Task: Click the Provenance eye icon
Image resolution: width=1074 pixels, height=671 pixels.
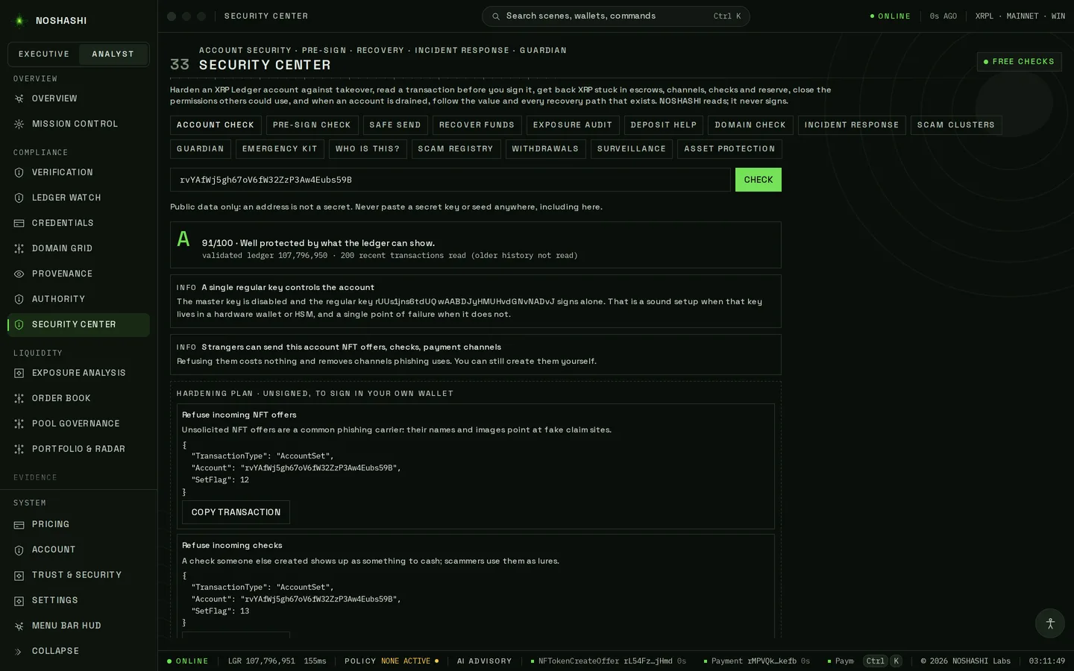Action: coord(19,274)
